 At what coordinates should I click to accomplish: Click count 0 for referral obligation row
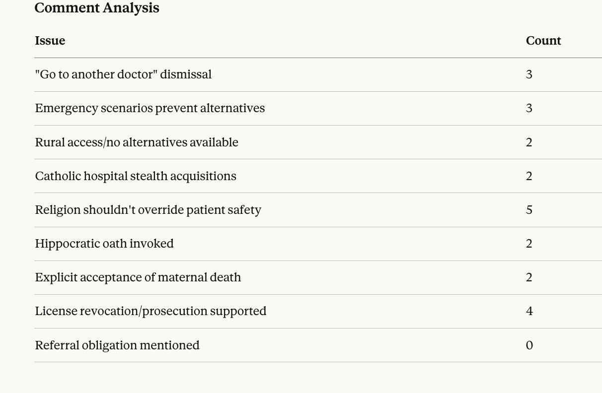529,345
